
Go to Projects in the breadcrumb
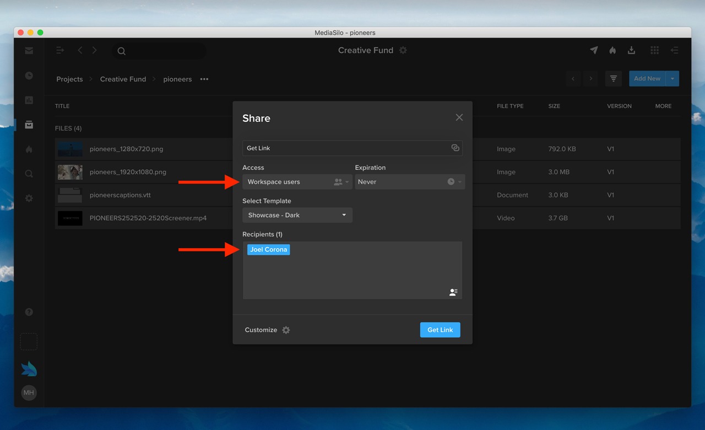tap(69, 79)
